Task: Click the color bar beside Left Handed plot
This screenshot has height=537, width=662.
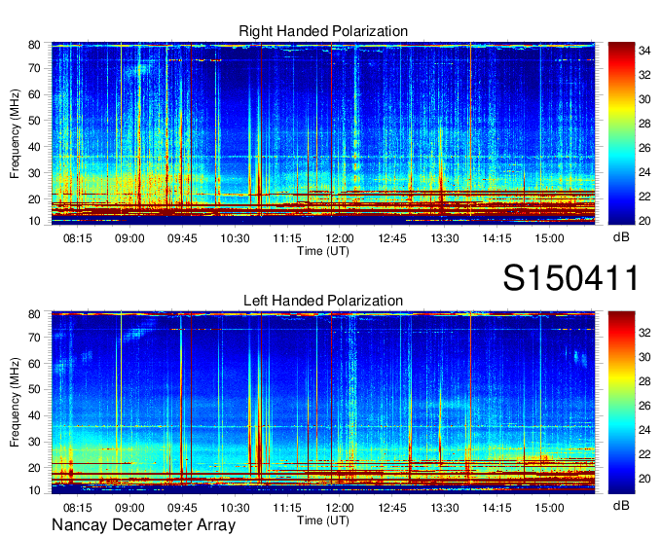Action: click(621, 403)
